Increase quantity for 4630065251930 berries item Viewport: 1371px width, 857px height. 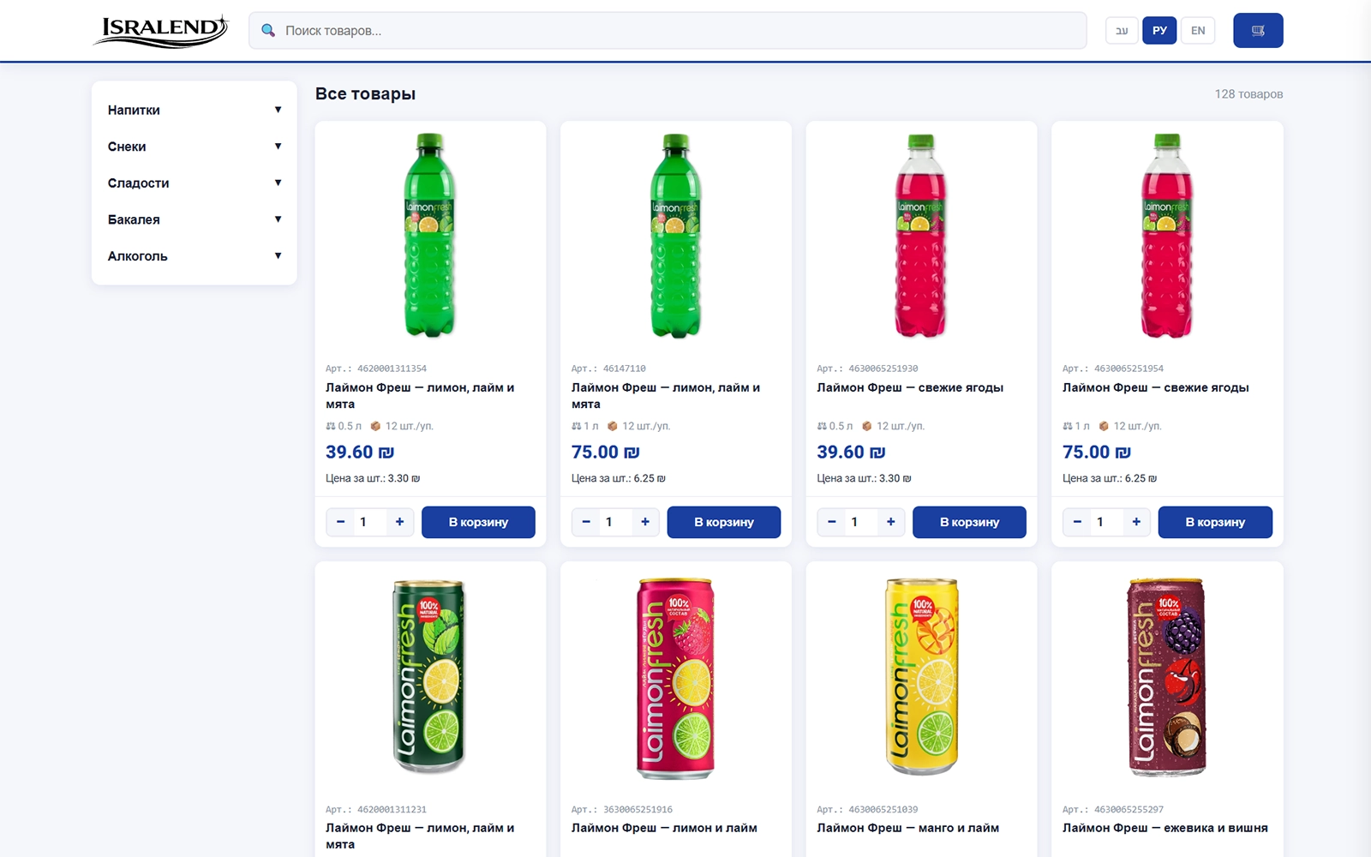point(891,522)
